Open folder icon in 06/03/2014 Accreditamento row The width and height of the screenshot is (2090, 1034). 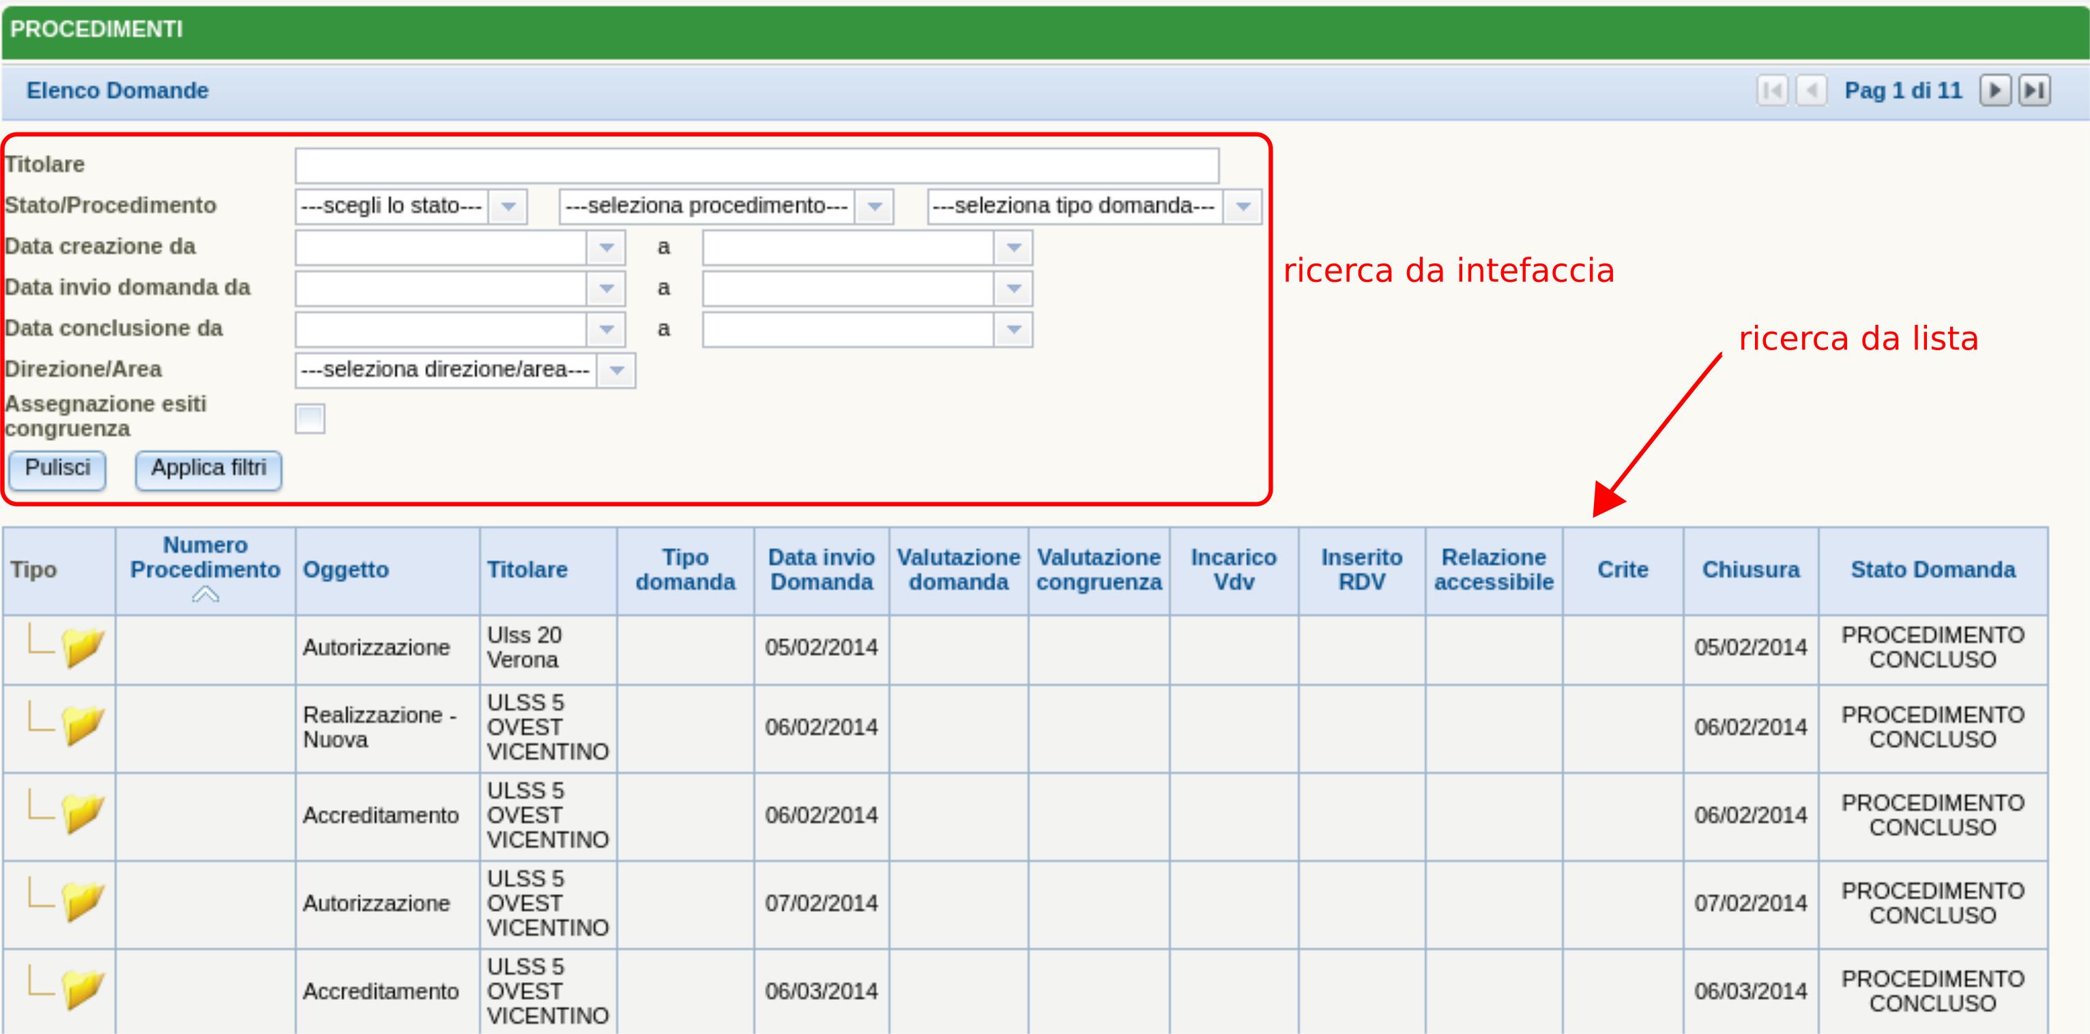pos(82,990)
